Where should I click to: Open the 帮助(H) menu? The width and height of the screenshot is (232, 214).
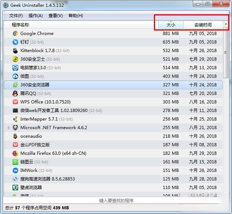(x=76, y=16)
